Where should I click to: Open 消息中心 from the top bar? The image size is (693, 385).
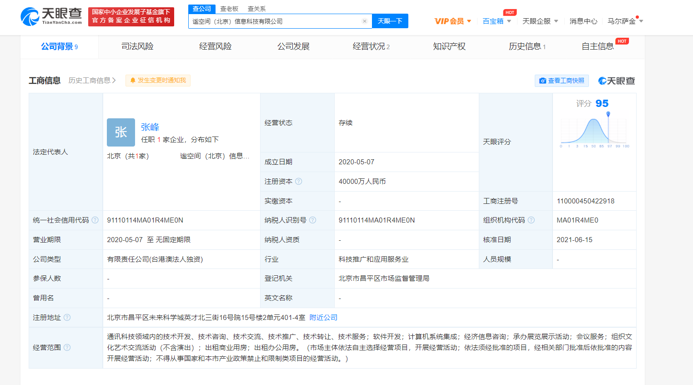pyautogui.click(x=583, y=21)
